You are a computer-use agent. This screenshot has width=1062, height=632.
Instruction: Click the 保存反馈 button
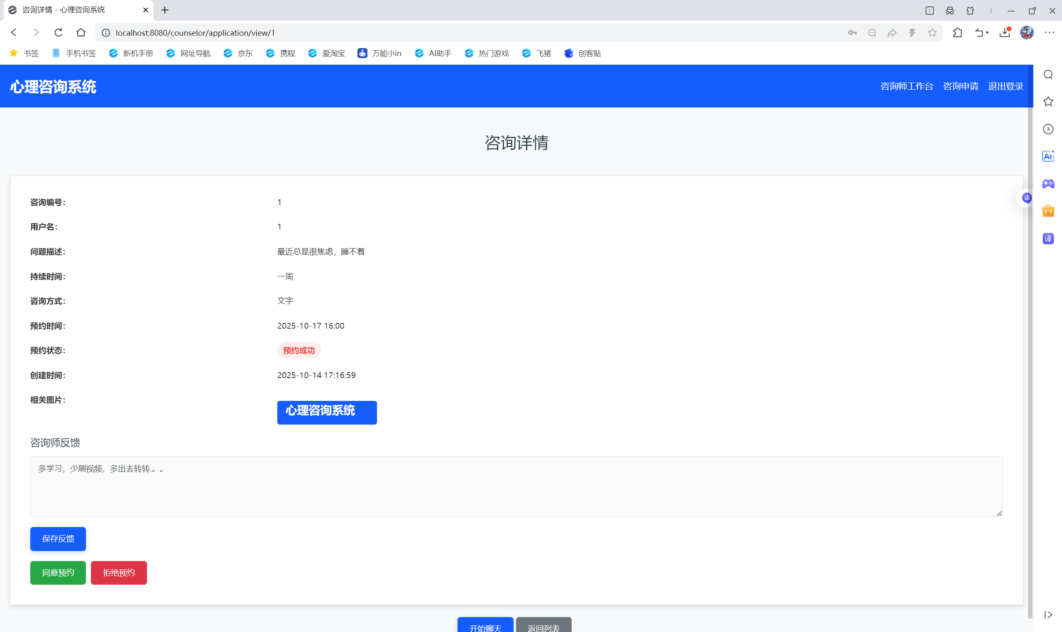[58, 539]
